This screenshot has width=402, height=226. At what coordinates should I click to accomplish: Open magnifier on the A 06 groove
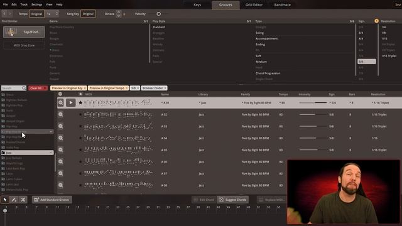click(60, 162)
